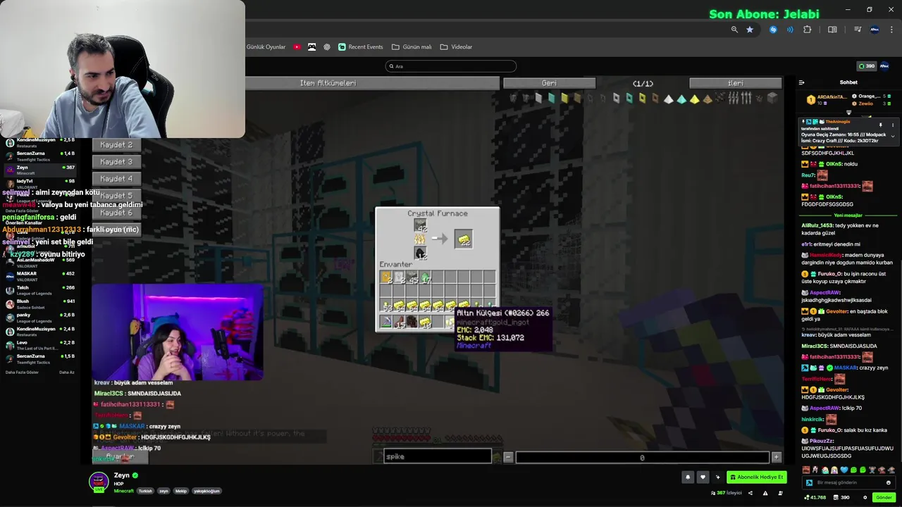
Task: Unpin the pinned chat message
Action: 880,125
